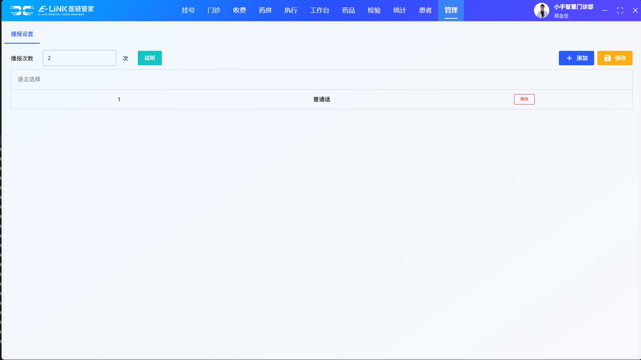Toggle fullscreen window icon
Image resolution: width=641 pixels, height=360 pixels.
coord(620,10)
